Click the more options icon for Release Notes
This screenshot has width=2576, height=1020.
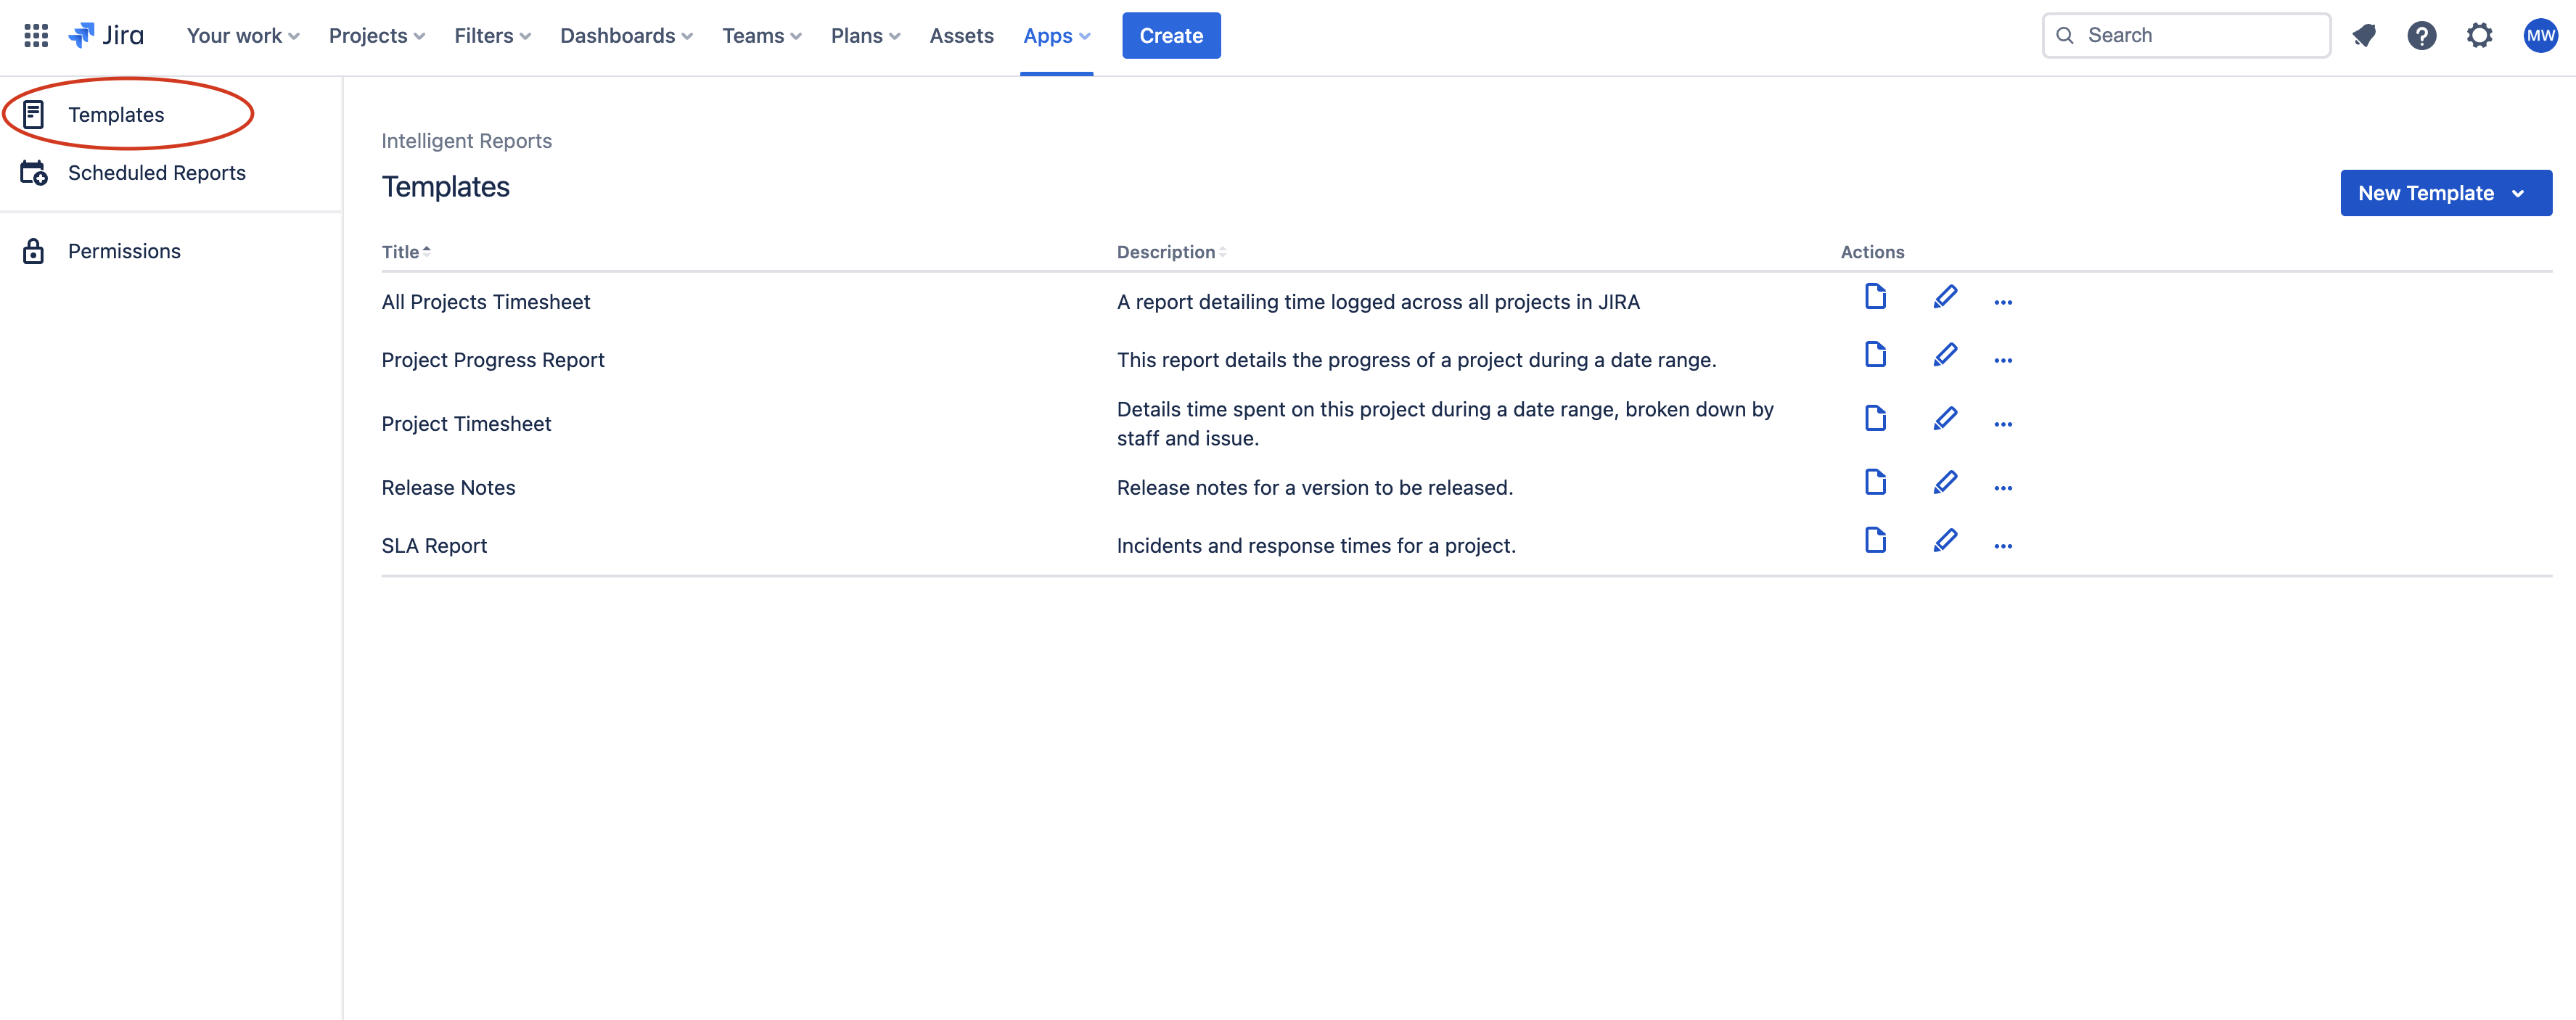(x=2004, y=486)
